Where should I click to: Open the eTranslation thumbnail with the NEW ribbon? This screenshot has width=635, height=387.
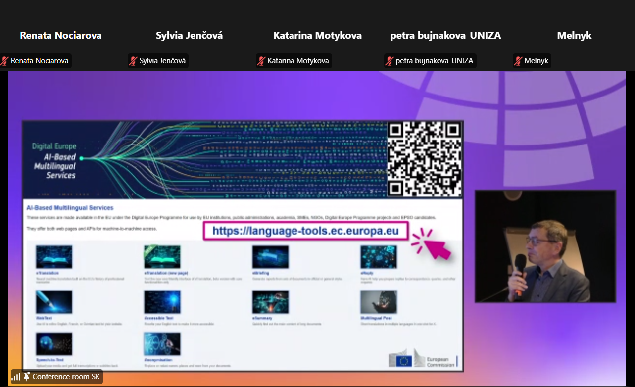(x=162, y=257)
